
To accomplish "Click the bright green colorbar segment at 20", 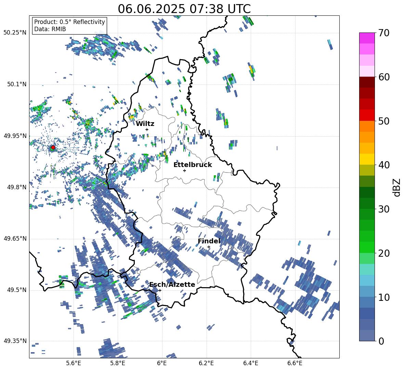I will [x=367, y=247].
